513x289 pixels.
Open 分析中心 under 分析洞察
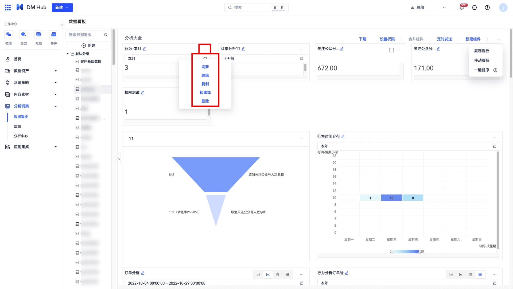[21, 136]
